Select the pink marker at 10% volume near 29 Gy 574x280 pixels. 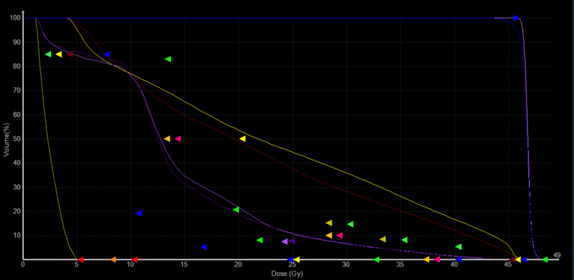pos(340,236)
